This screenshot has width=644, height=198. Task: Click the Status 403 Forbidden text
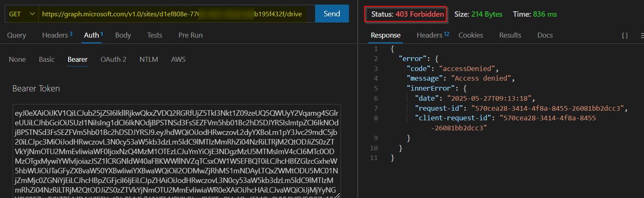click(408, 14)
